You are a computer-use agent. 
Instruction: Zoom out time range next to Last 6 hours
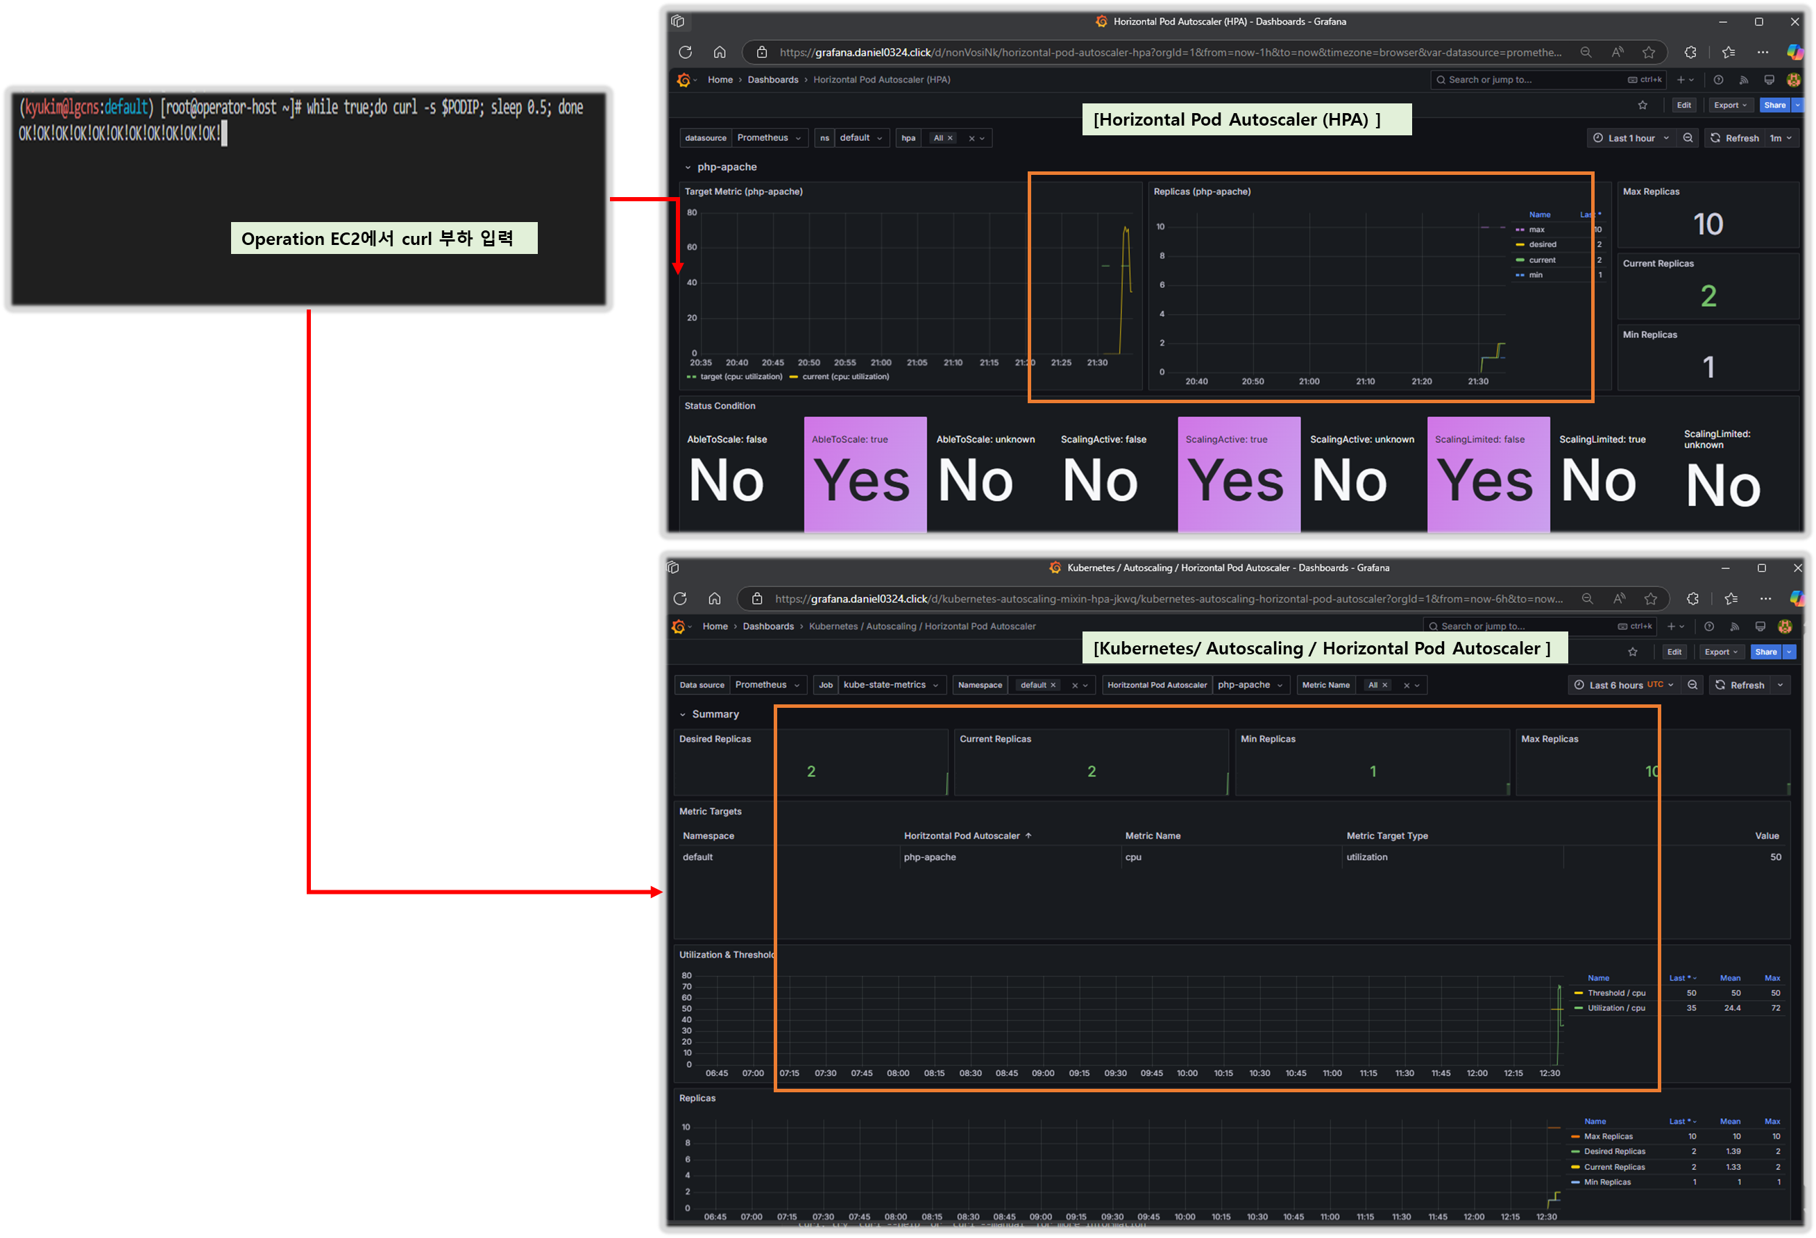(x=1692, y=685)
